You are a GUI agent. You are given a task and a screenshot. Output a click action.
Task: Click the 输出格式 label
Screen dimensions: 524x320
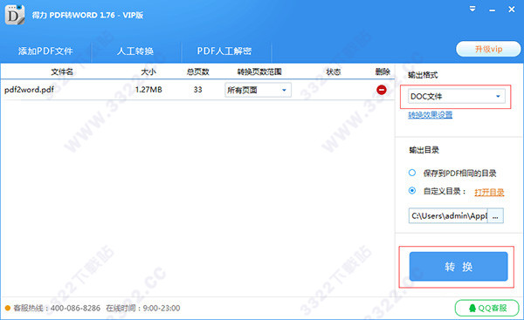[423, 75]
